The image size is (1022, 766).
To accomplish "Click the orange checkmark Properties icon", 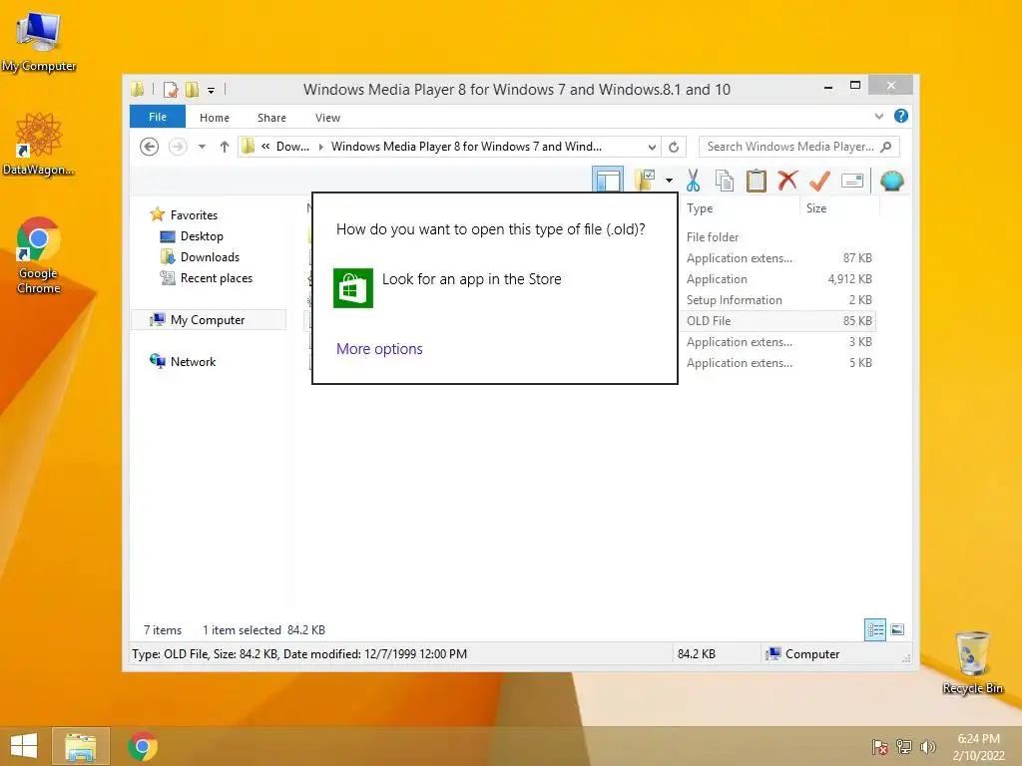I will click(819, 181).
